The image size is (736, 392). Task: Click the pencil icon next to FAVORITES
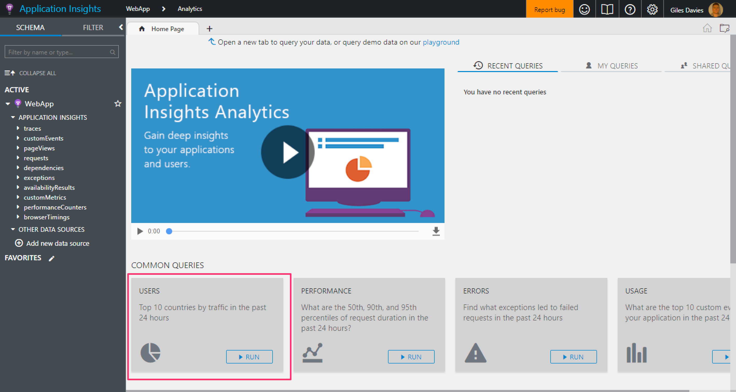[51, 258]
